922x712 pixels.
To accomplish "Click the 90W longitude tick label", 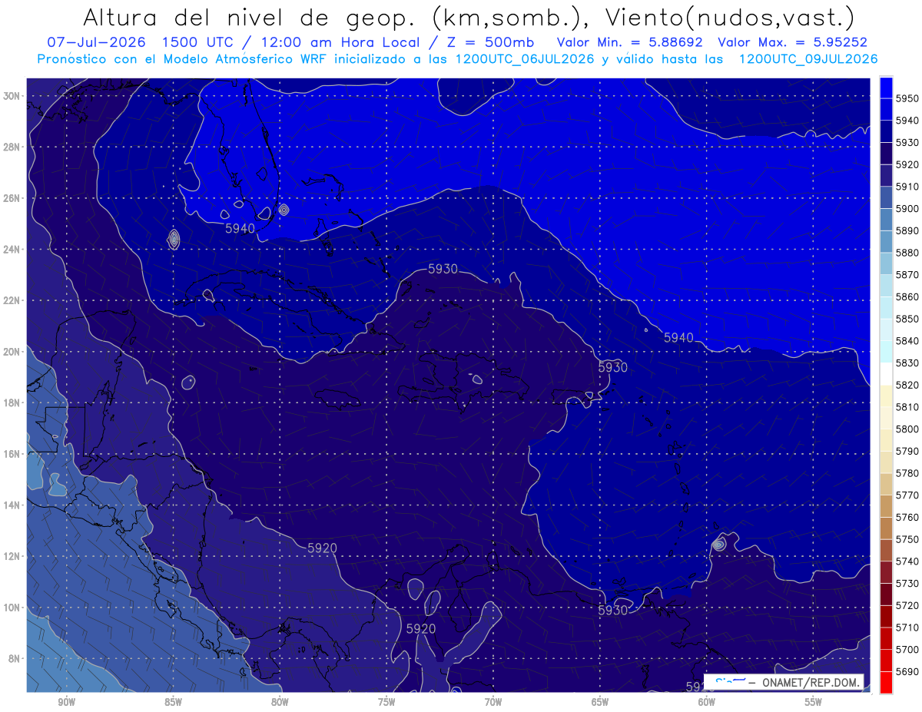I will tap(66, 702).
